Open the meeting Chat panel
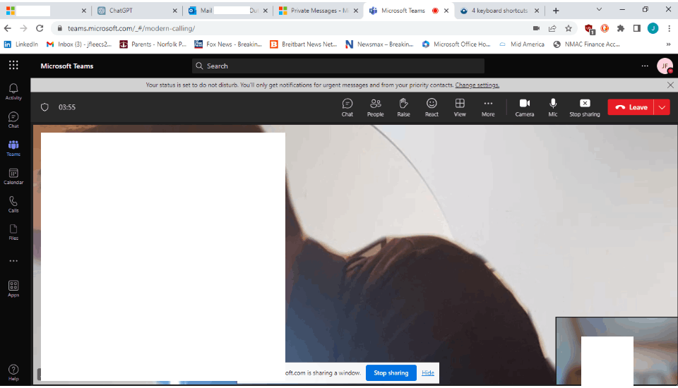Image resolution: width=678 pixels, height=388 pixels. coord(347,107)
